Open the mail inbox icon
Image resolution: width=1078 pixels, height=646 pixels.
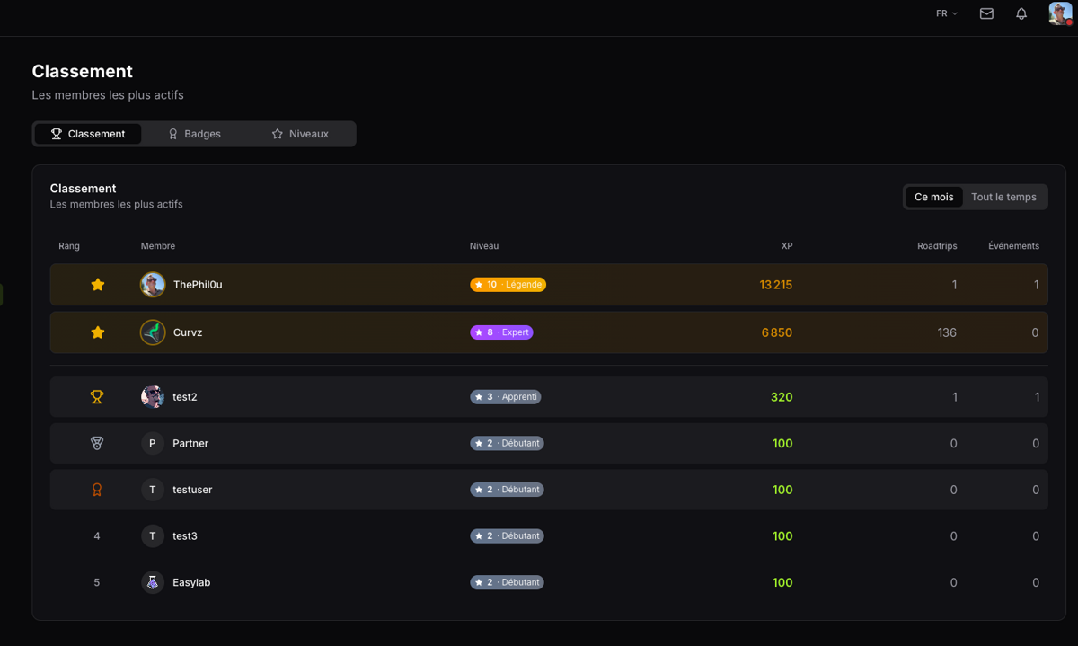coord(986,13)
